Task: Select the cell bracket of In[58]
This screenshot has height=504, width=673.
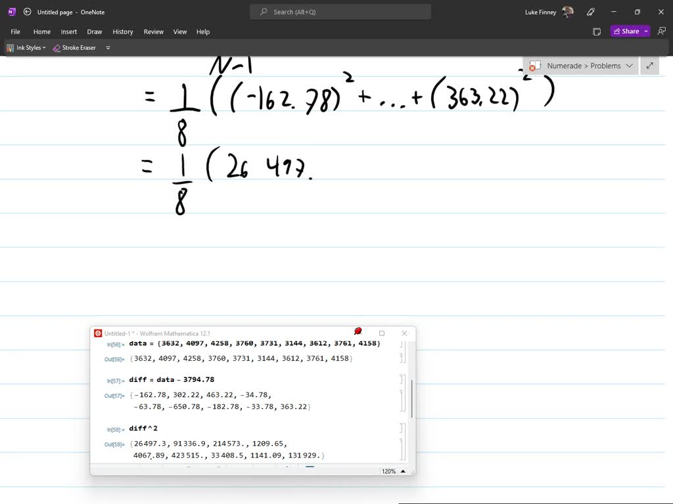Action: pos(402,428)
